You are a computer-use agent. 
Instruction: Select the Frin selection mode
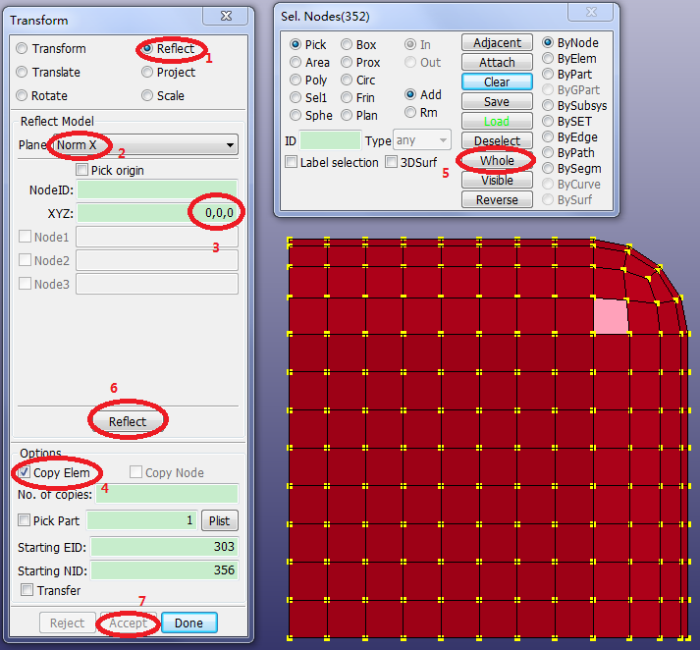coord(347,97)
